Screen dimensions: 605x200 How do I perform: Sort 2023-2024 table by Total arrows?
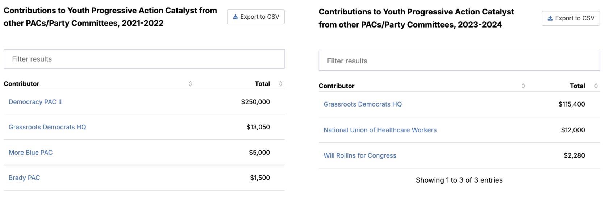pos(596,86)
